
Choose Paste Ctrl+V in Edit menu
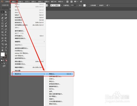(28, 15)
